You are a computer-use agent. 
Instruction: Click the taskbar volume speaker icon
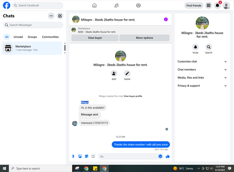[212, 168]
